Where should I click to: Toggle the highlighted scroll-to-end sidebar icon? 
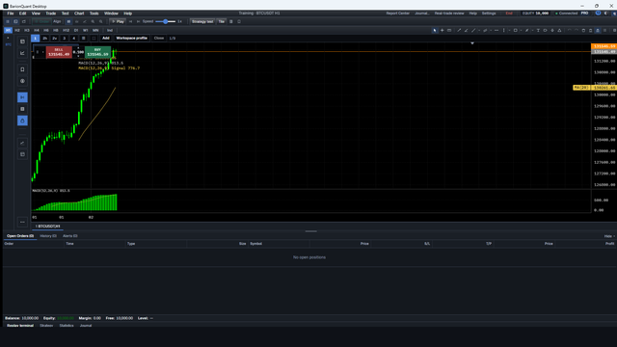click(22, 97)
